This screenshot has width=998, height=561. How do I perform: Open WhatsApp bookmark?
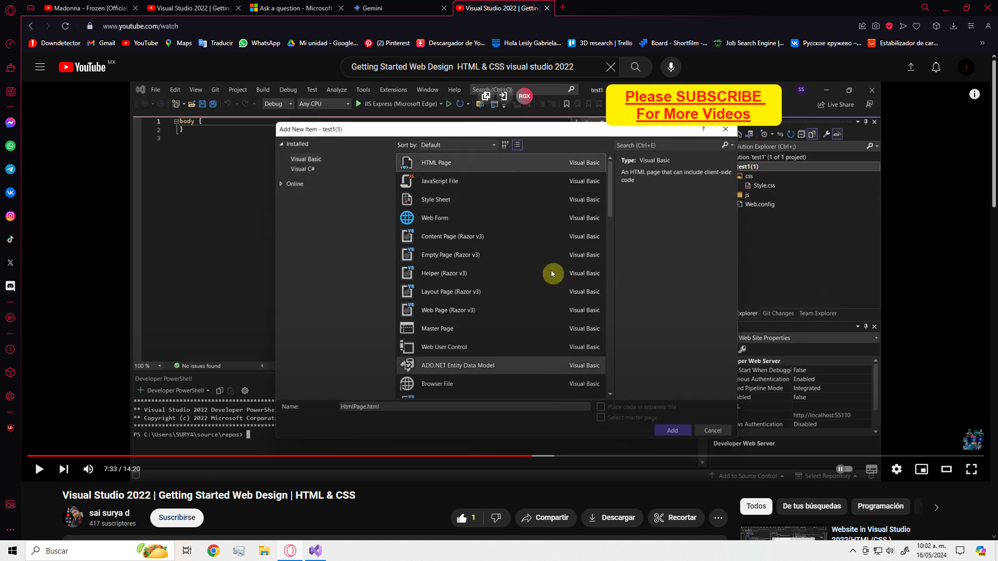[x=260, y=43]
